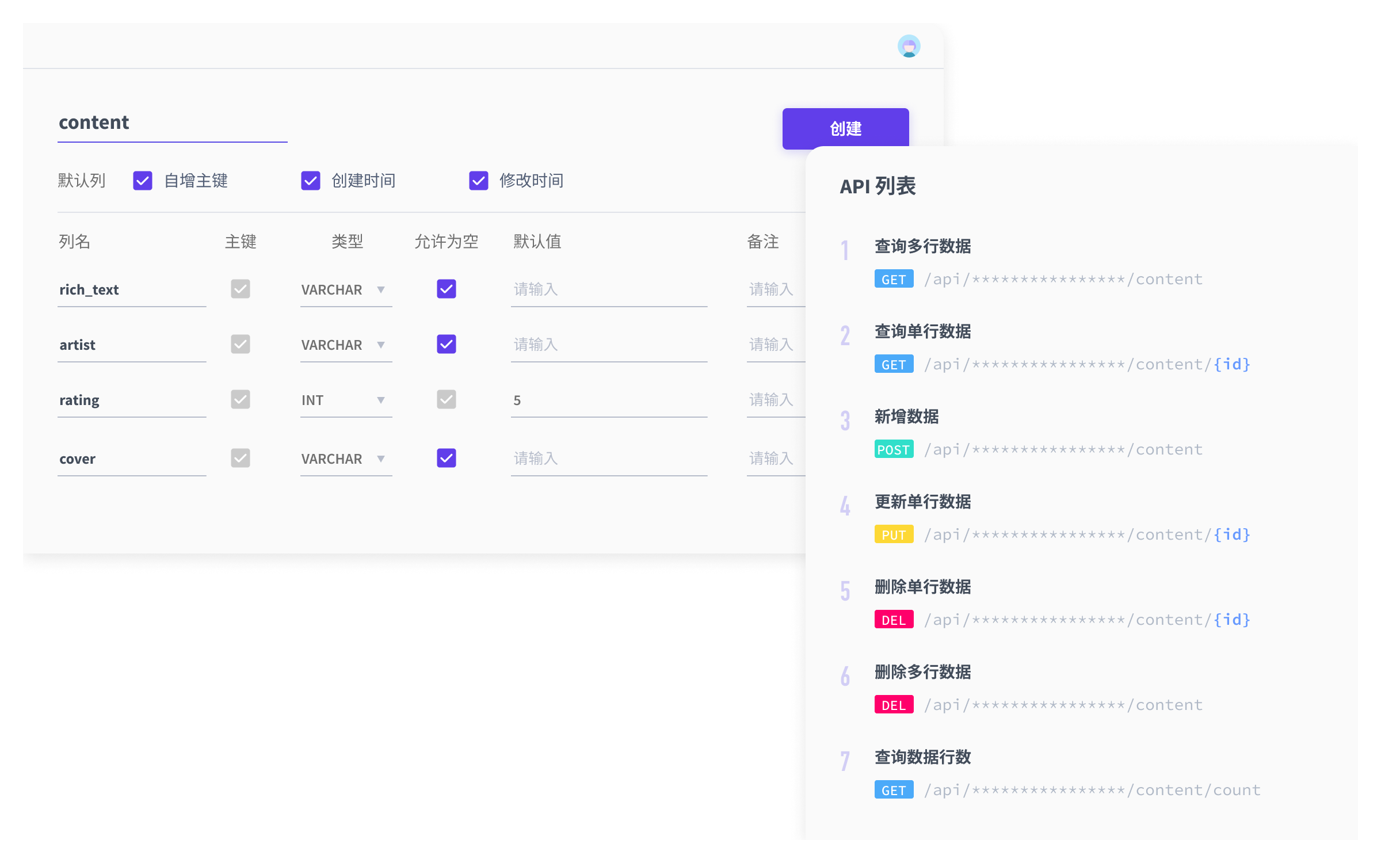Image resolution: width=1381 pixels, height=863 pixels.
Task: Click the PUT badge for 更新单行数据
Action: pos(893,534)
